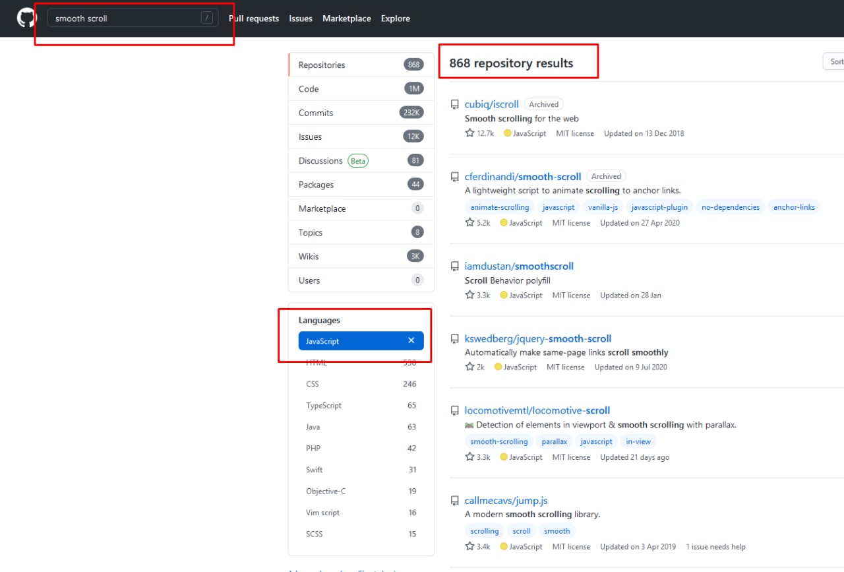Viewport: 844px width, 572px height.
Task: Filter results by Objective-C language
Action: coord(361,491)
